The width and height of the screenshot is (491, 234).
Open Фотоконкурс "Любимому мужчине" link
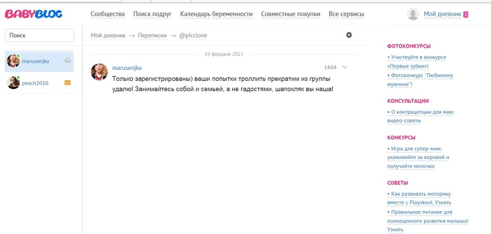point(420,80)
